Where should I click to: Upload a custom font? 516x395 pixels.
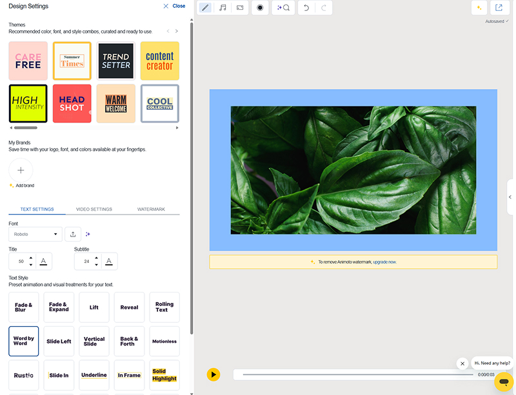(73, 234)
